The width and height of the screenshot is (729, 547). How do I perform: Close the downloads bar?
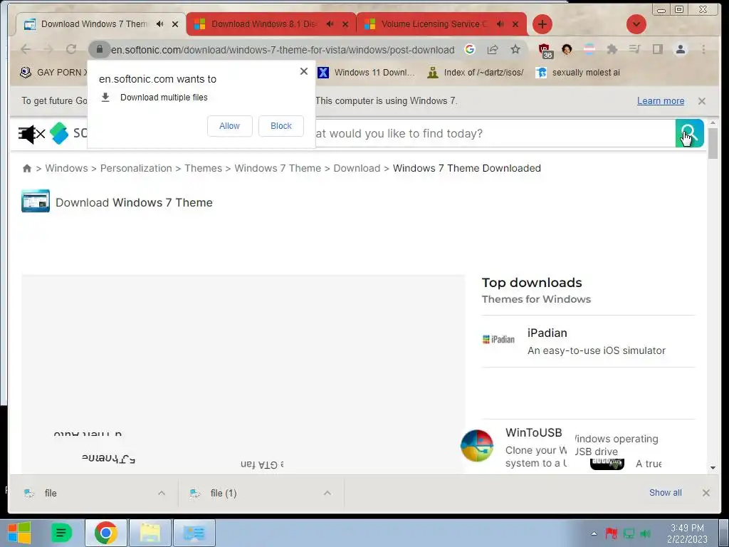click(706, 493)
